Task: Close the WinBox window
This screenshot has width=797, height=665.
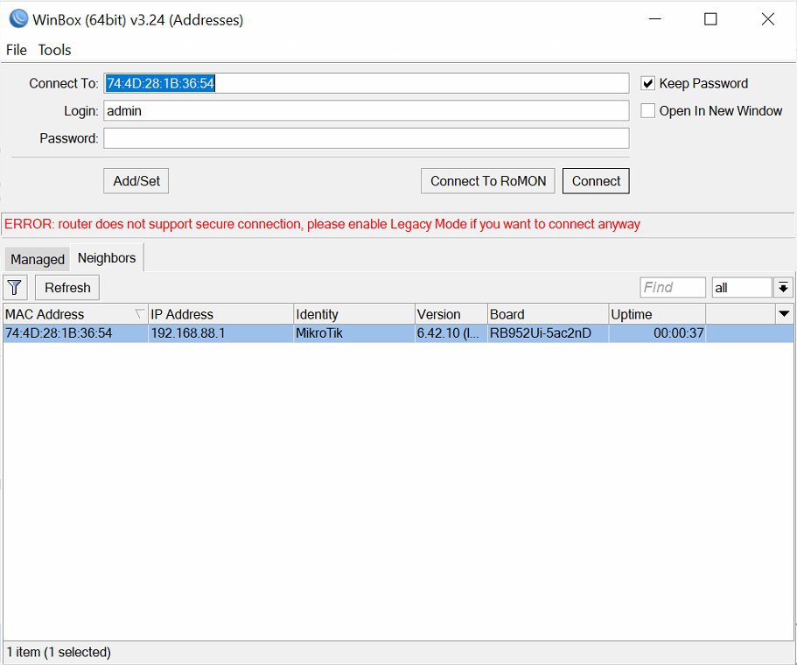Action: tap(768, 19)
